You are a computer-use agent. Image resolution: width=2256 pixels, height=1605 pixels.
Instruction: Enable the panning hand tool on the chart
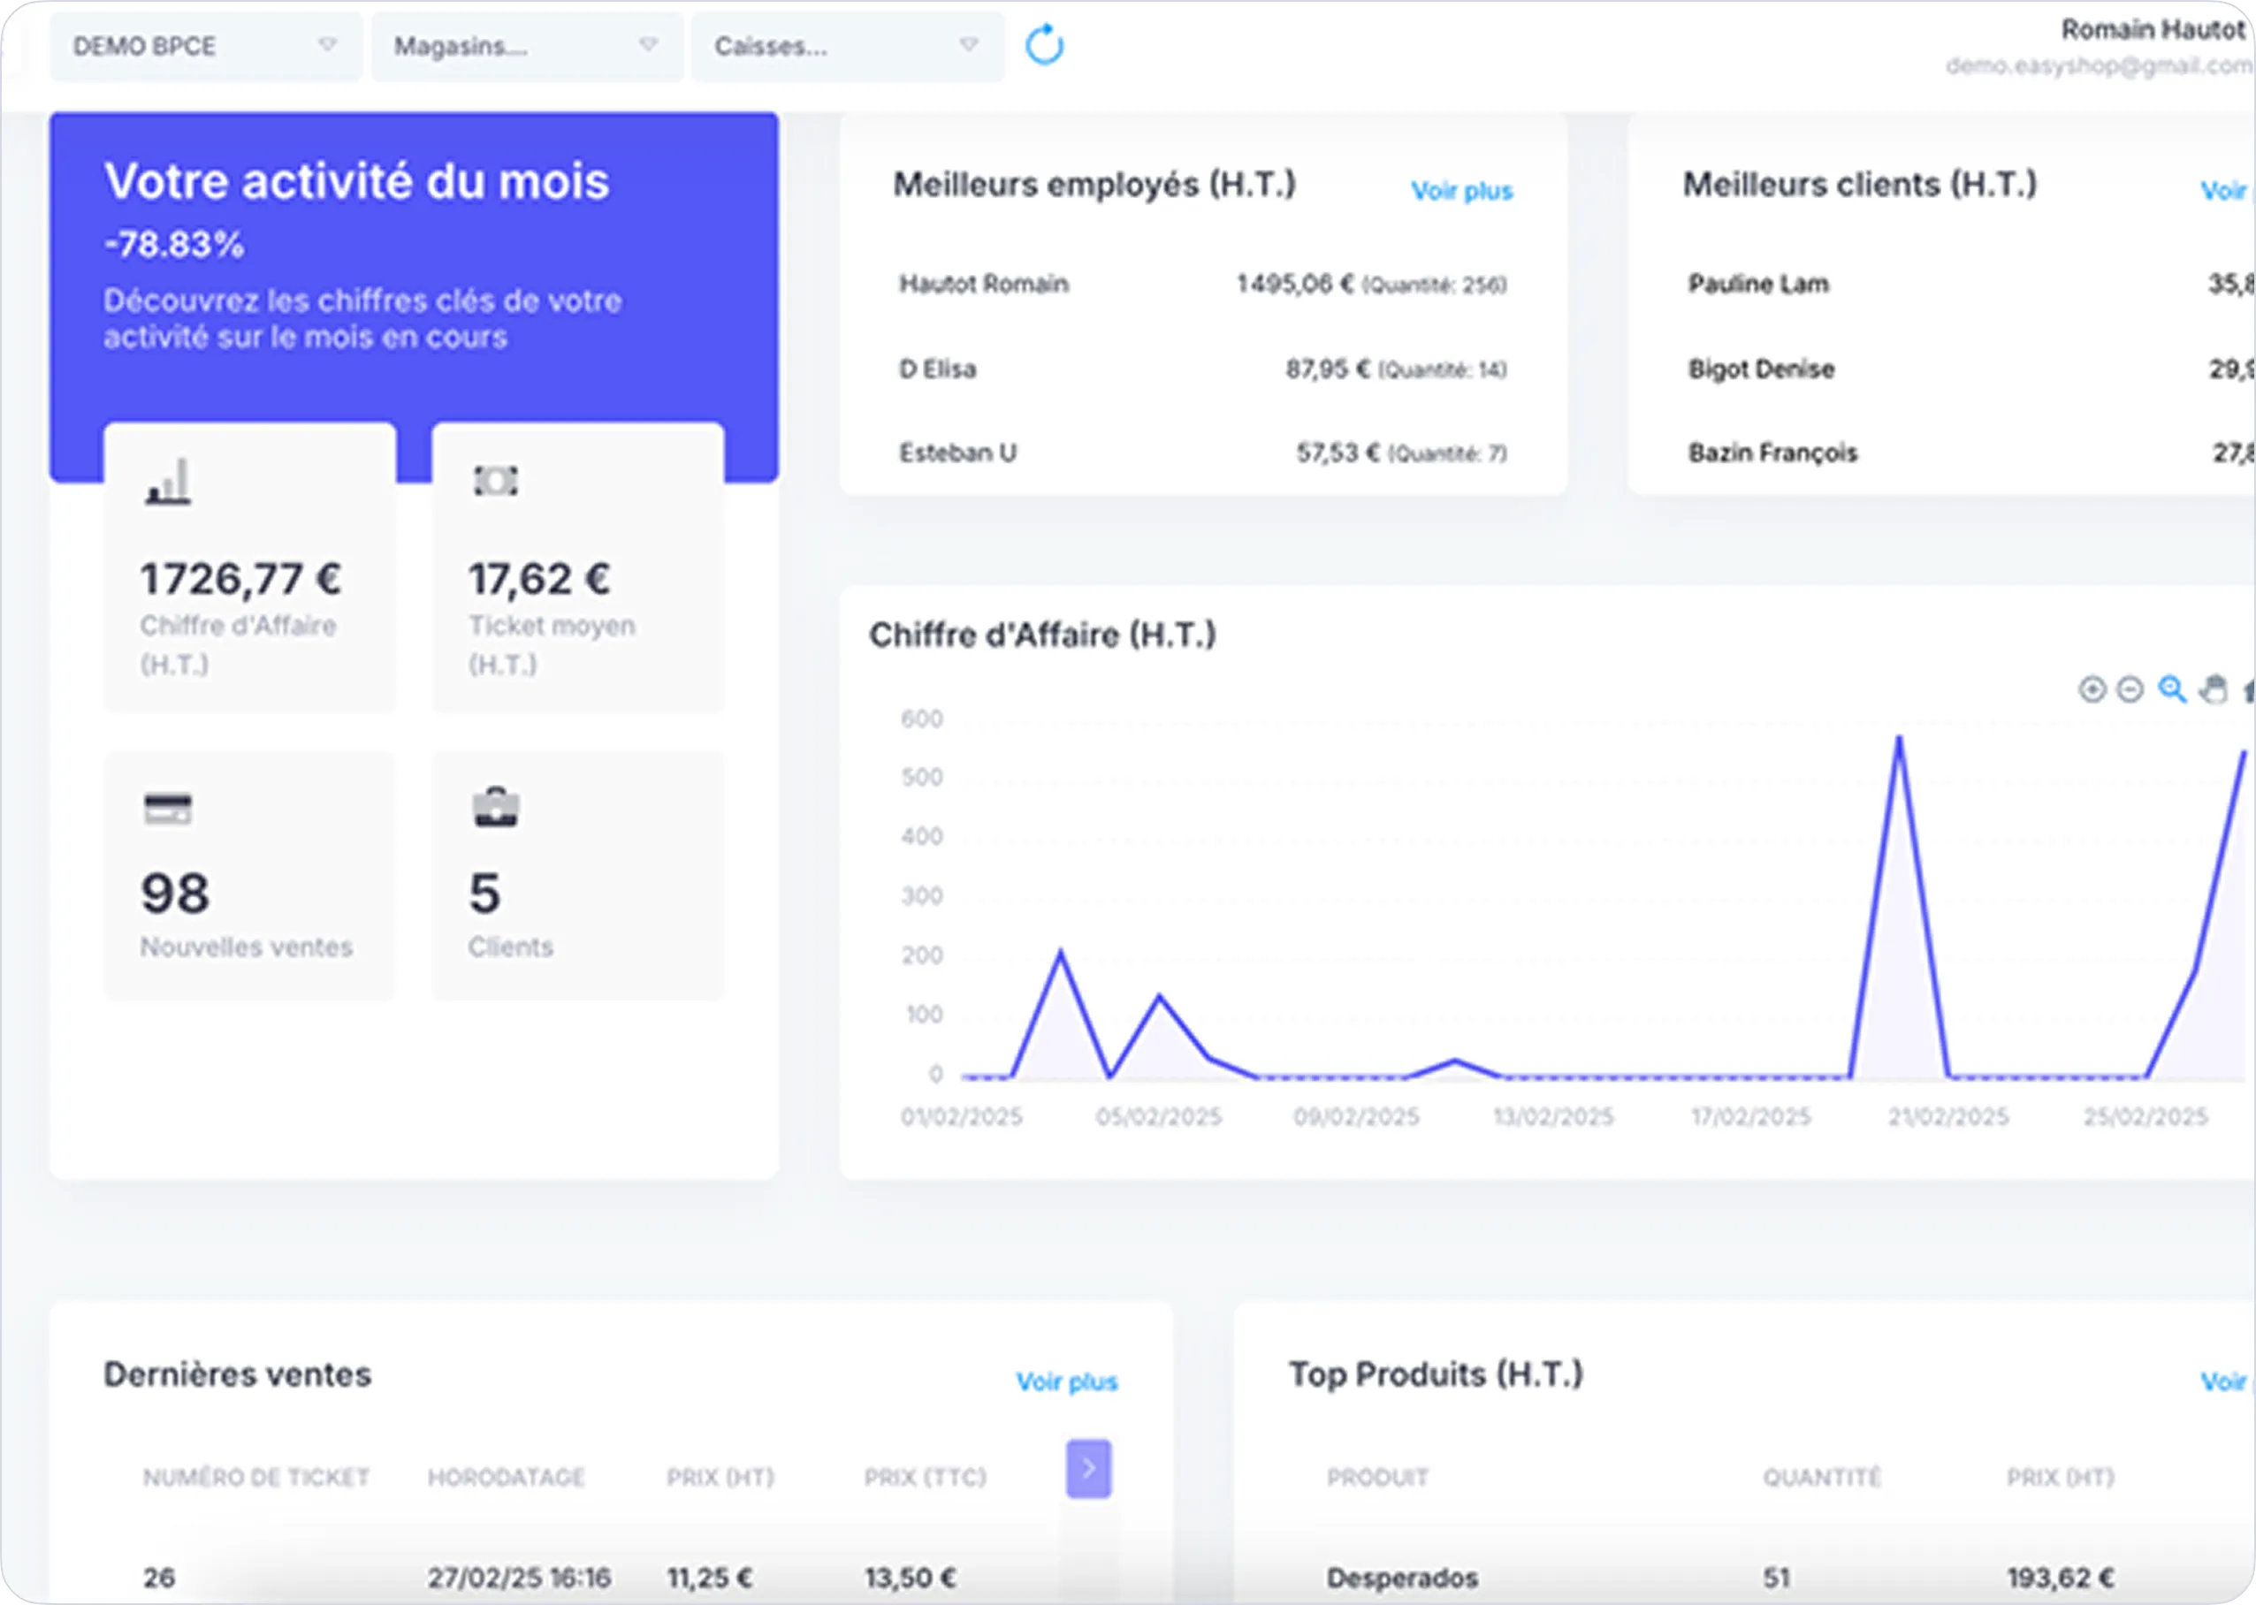click(2214, 688)
